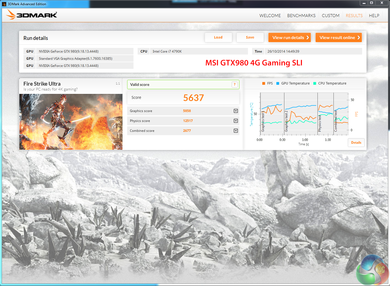Viewport: 390px width, 286px height.
Task: Click the Valid score label
Action: tap(140, 85)
